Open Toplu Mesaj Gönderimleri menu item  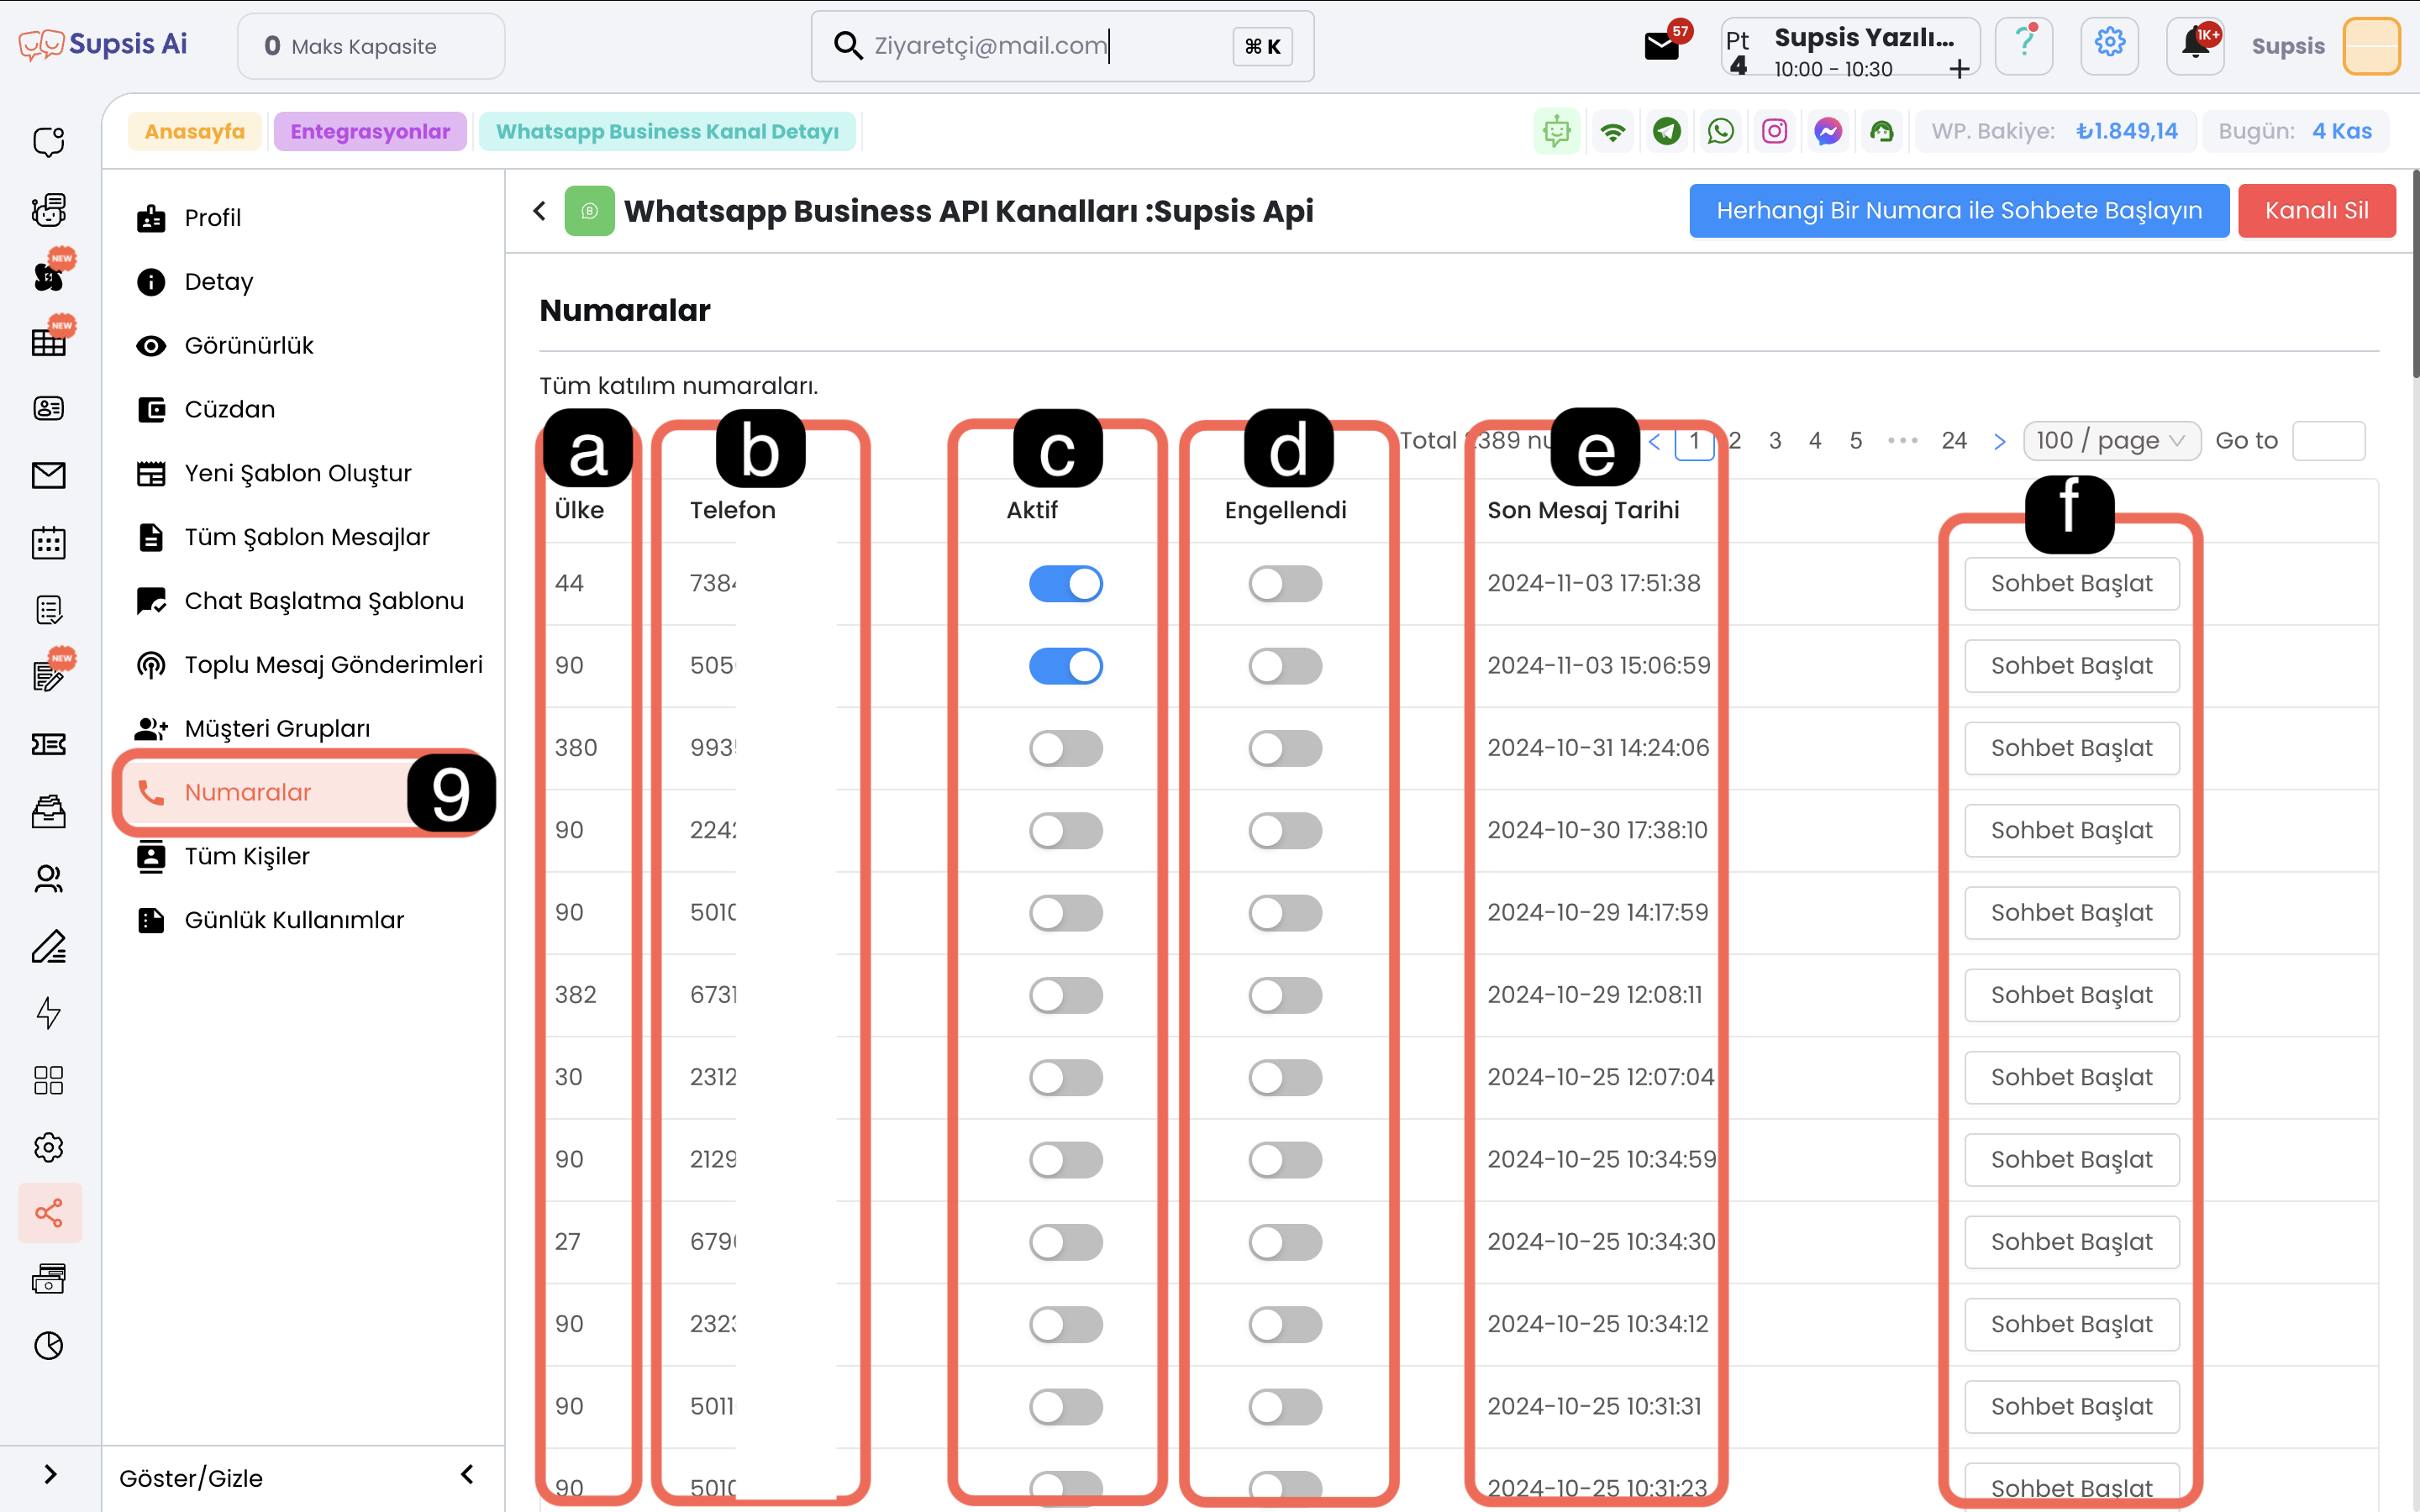coord(332,665)
